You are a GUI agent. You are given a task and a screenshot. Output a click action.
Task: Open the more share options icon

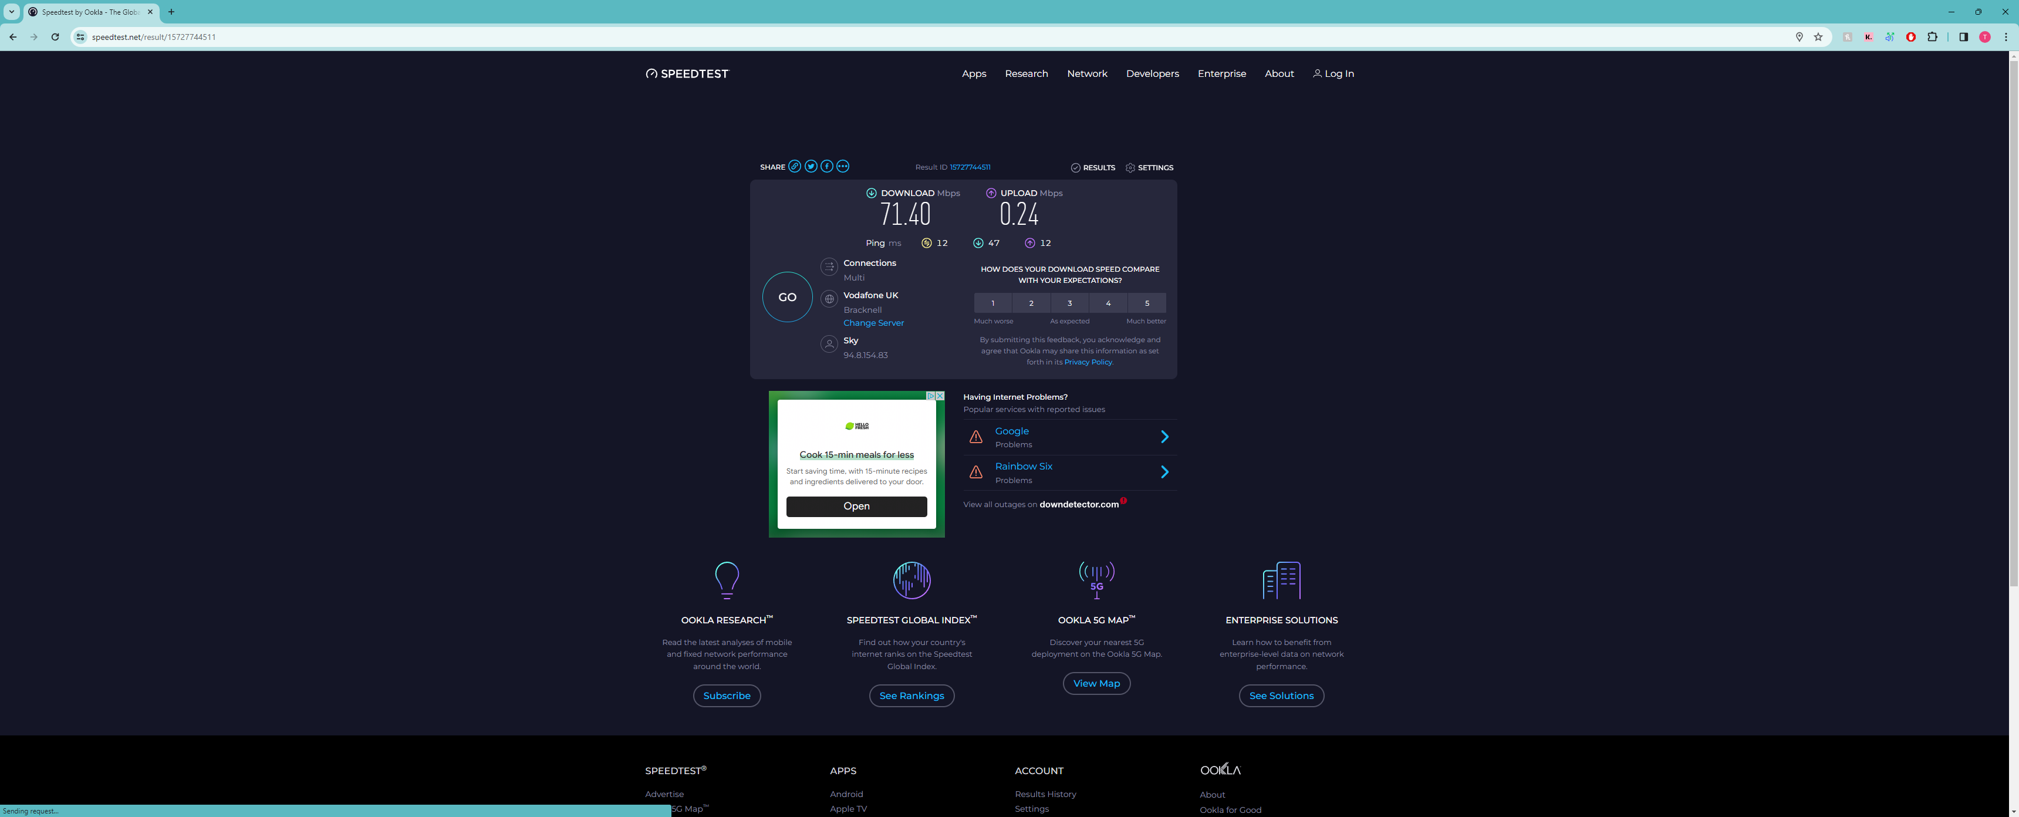843,166
